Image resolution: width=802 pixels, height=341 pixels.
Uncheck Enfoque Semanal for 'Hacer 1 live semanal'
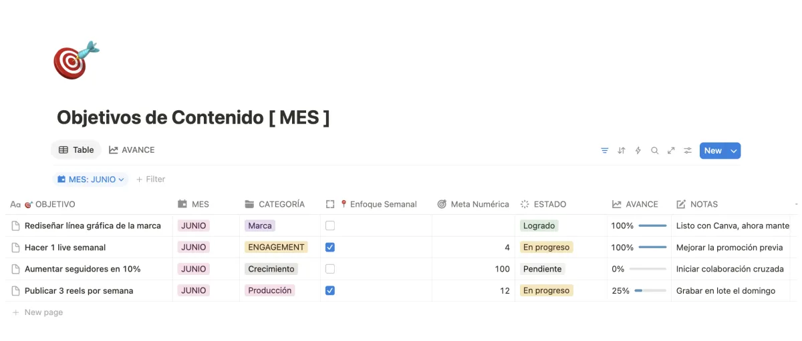330,247
